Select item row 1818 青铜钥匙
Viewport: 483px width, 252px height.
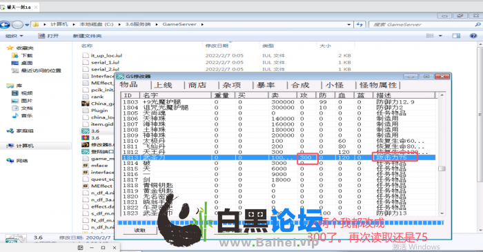(x=278, y=185)
